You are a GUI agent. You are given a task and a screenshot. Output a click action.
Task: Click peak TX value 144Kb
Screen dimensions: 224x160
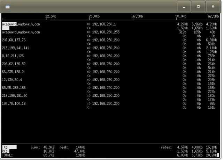pos(80,147)
